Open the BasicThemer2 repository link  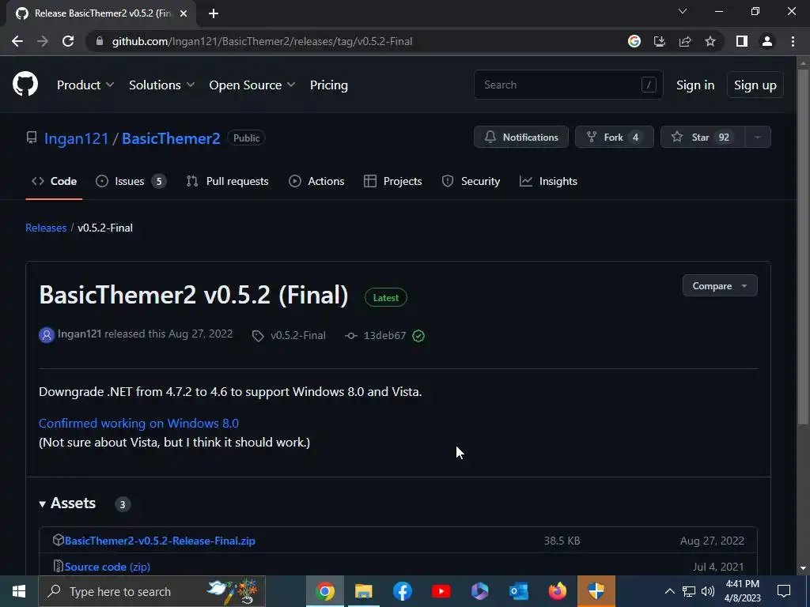(x=171, y=138)
